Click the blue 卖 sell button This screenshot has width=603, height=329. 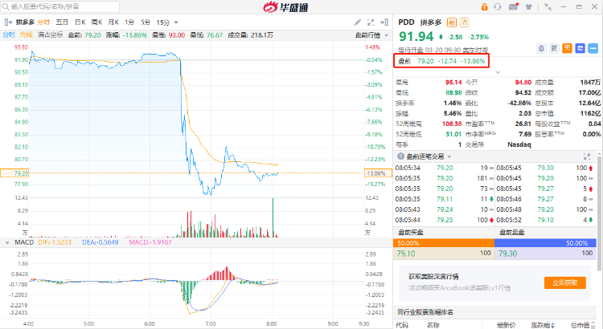[x=580, y=48]
